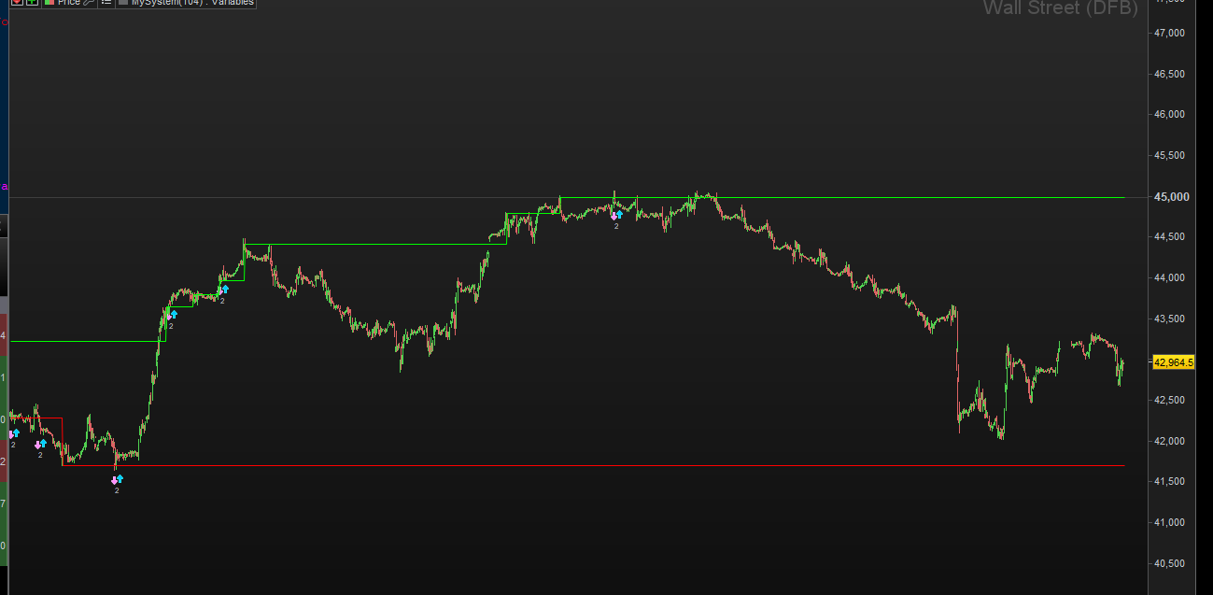
Task: Click the 46,000 price axis label
Action: pyautogui.click(x=1170, y=114)
